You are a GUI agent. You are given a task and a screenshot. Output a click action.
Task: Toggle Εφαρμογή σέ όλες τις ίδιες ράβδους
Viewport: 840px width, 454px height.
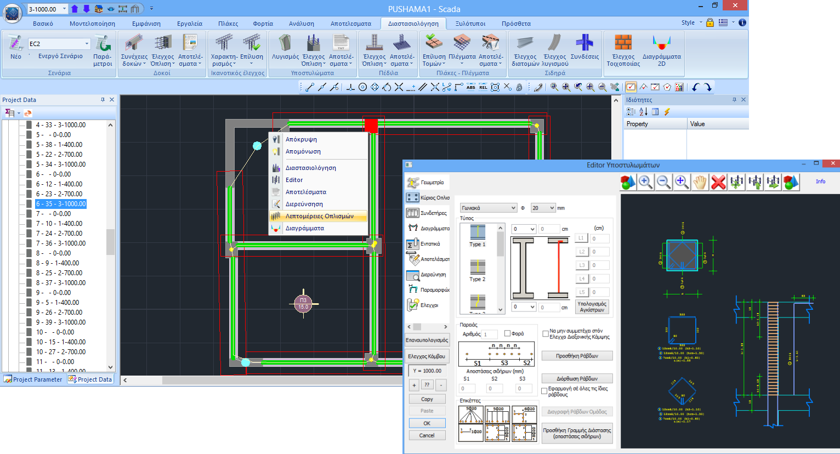[544, 391]
